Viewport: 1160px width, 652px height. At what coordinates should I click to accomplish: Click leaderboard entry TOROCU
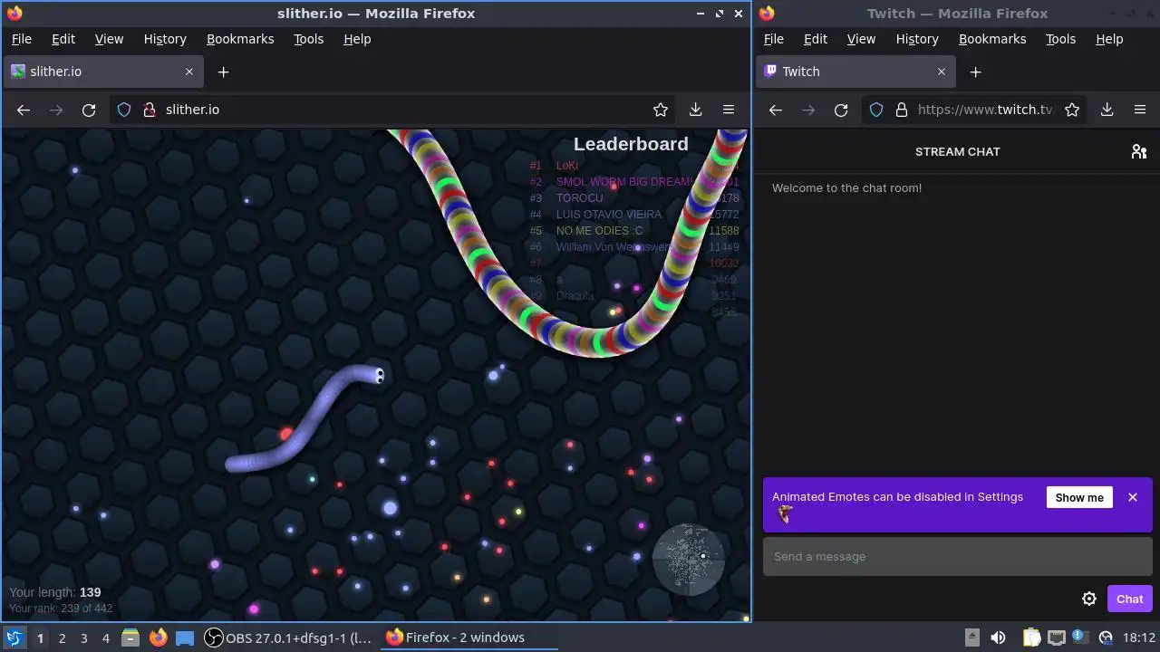(x=579, y=198)
